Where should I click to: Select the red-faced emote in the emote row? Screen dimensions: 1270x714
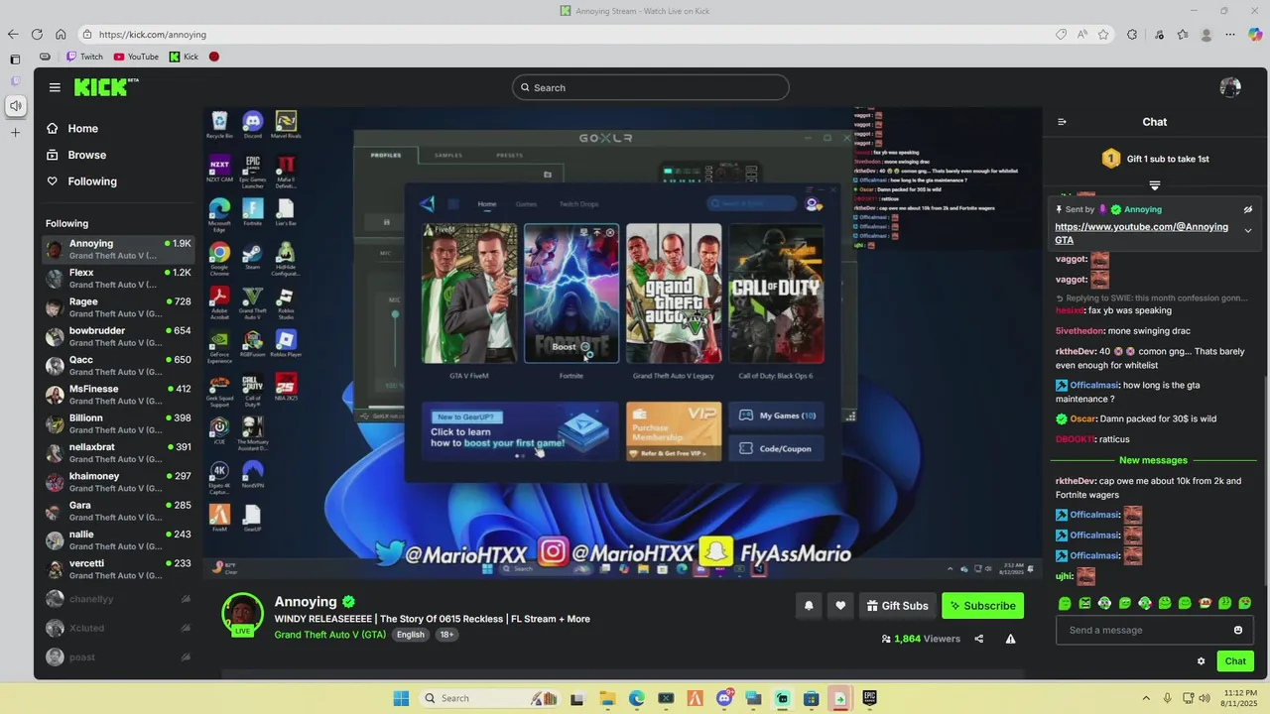1206,603
